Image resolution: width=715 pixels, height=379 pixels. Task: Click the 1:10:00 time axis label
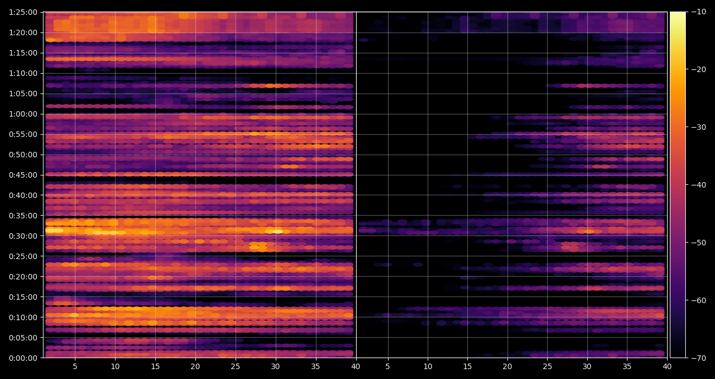point(23,73)
